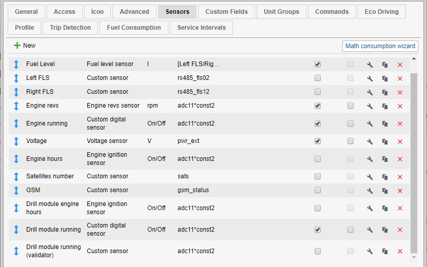This screenshot has width=427, height=267.
Task: Click the wrench icon for Fuel Level sensor
Action: pyautogui.click(x=370, y=65)
